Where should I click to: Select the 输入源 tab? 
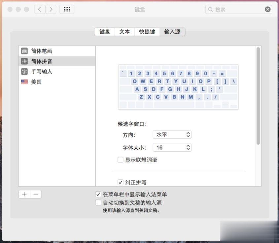(172, 32)
